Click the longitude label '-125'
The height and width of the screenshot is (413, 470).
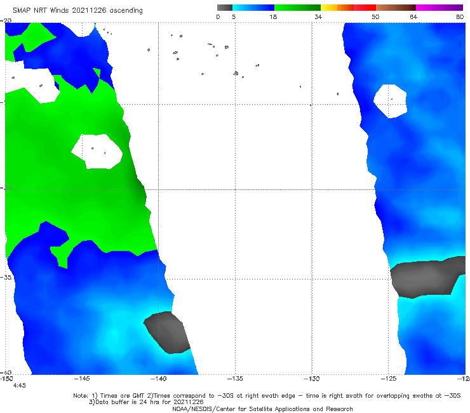point(389,379)
